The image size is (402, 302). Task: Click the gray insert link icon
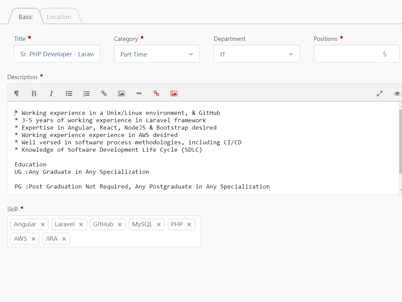(104, 93)
